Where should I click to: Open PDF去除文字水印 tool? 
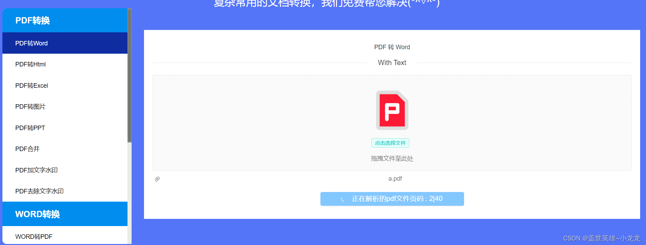tap(65, 191)
